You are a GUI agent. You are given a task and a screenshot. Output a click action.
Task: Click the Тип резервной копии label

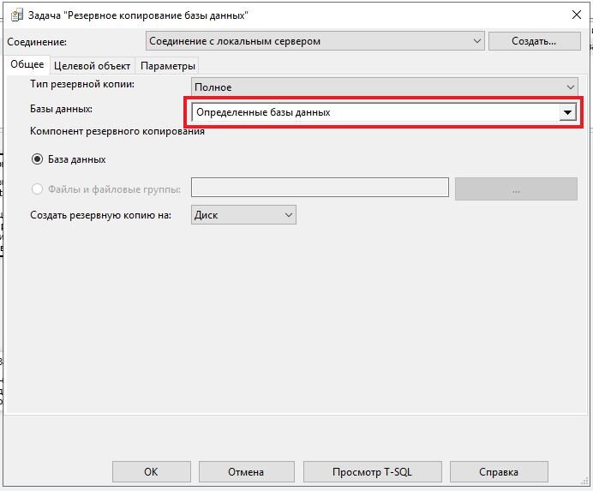point(82,84)
